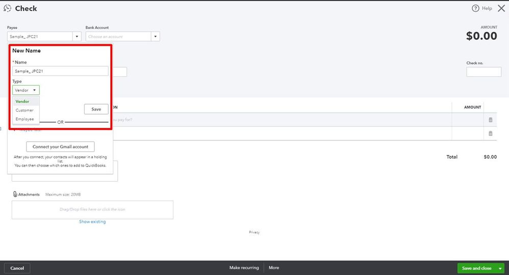The width and height of the screenshot is (509, 275).
Task: Click the Help text label
Action: [x=487, y=9]
